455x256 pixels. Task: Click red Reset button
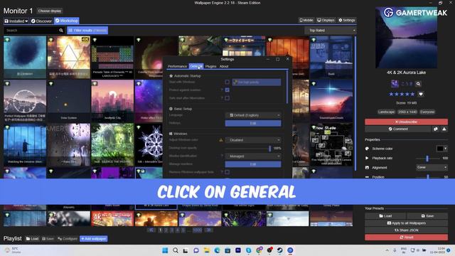pyautogui.click(x=406, y=237)
